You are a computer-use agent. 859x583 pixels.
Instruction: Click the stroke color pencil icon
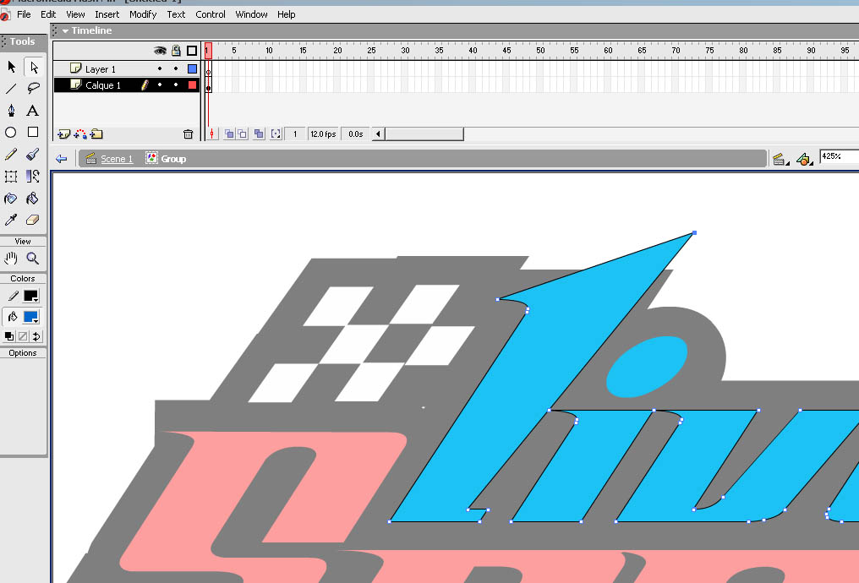click(13, 297)
